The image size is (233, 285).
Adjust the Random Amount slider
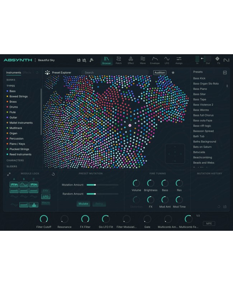pos(103,194)
